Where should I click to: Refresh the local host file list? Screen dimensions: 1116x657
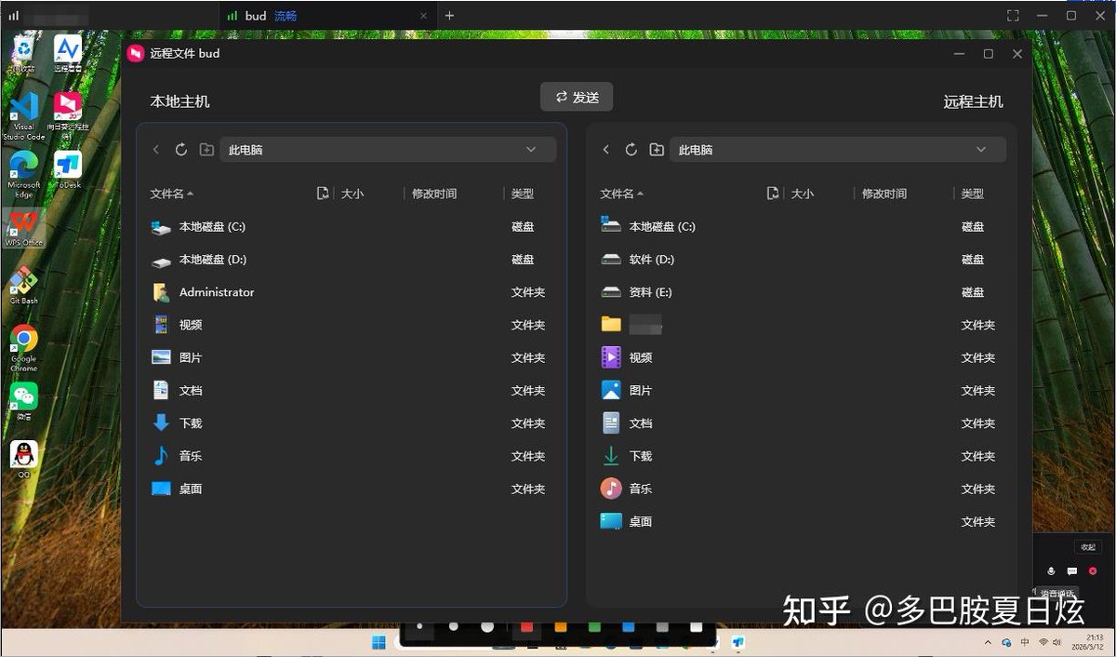coord(181,150)
